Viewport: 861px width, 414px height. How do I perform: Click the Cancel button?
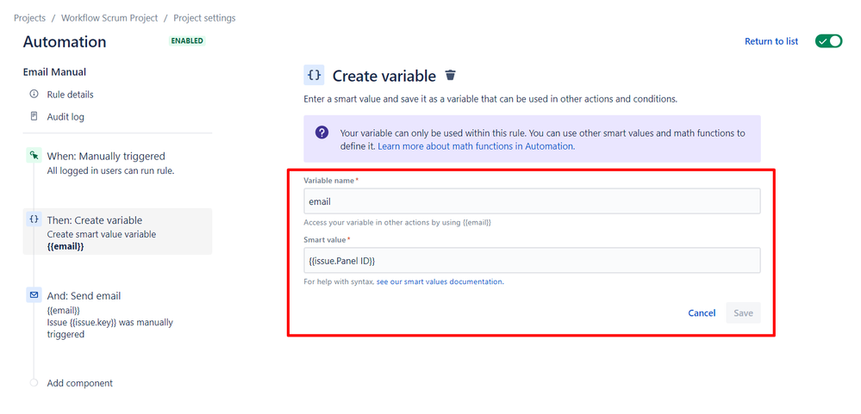(x=702, y=313)
